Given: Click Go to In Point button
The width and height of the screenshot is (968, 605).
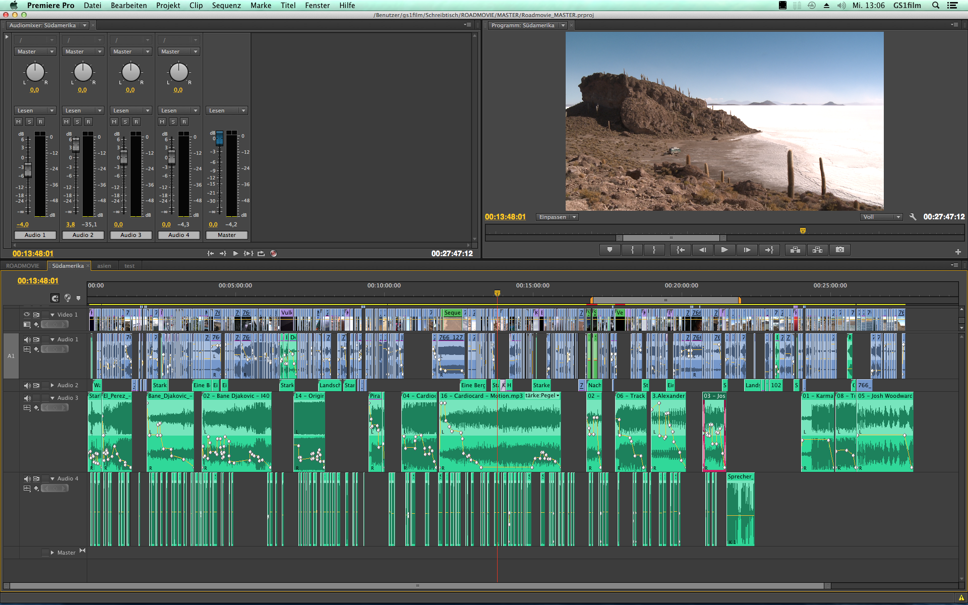Looking at the screenshot, I should (x=680, y=250).
